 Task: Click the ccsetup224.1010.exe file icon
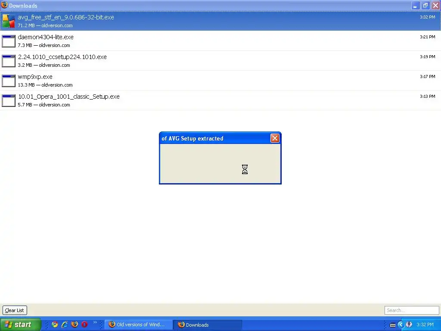pos(9,61)
